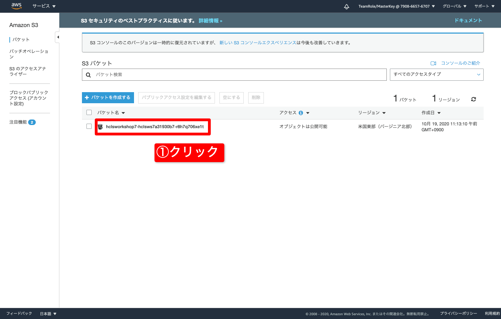This screenshot has width=501, height=319.
Task: Open the 利用規約 footer link
Action: (492, 313)
